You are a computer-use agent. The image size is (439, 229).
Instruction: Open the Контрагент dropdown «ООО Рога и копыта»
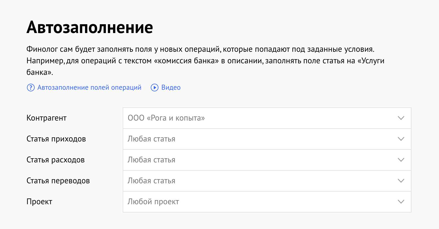(267, 118)
